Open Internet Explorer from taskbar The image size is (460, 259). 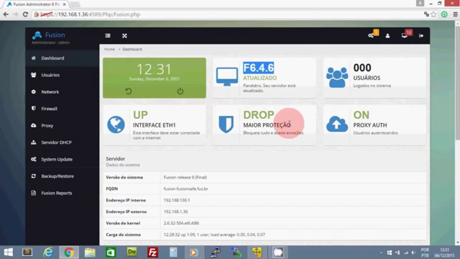[x=48, y=252]
